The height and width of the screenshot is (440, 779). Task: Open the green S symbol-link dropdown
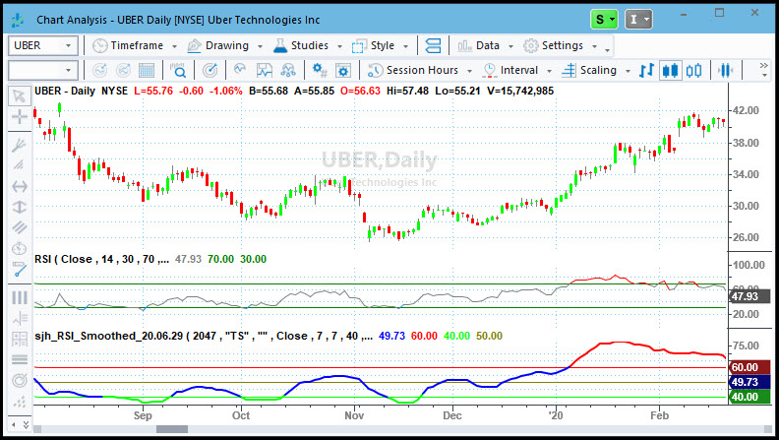604,20
